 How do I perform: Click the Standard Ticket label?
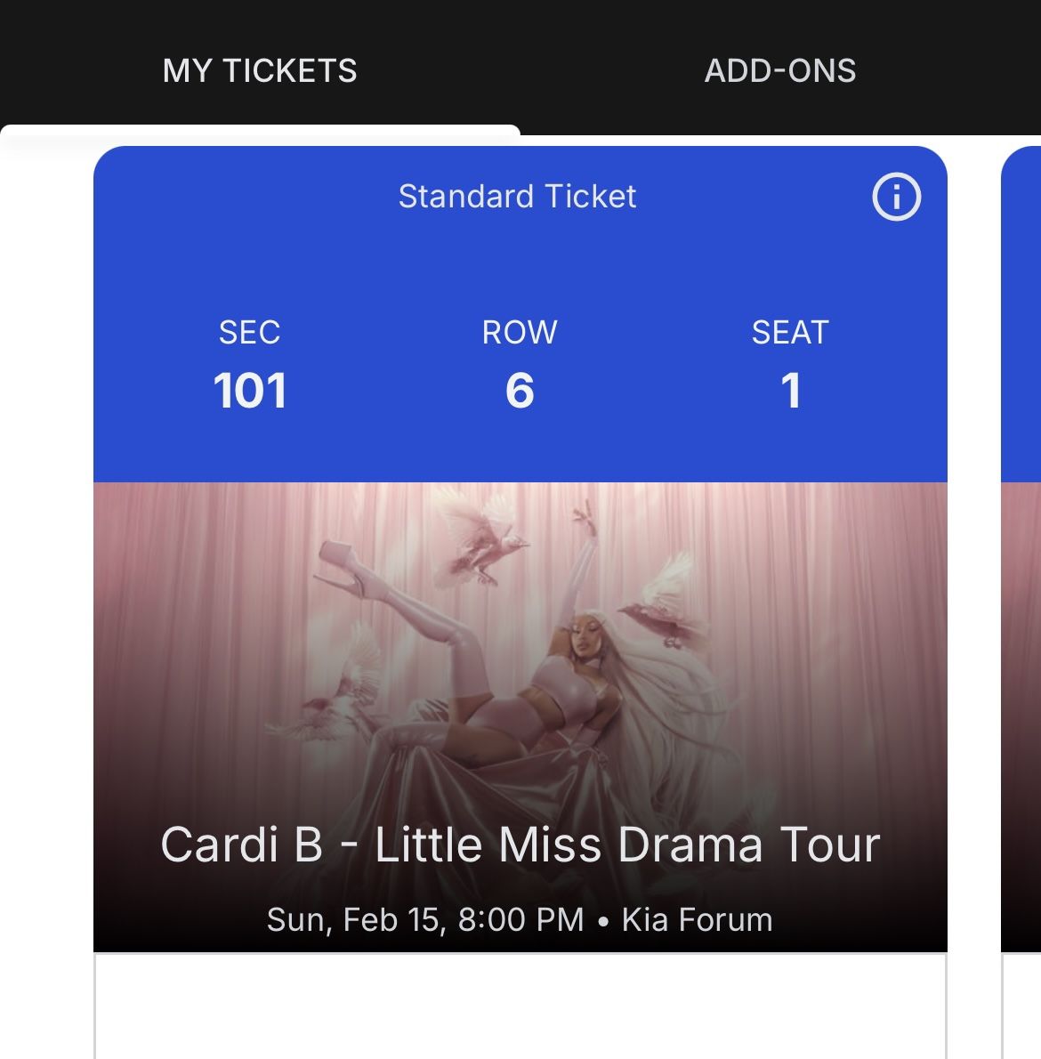(517, 197)
